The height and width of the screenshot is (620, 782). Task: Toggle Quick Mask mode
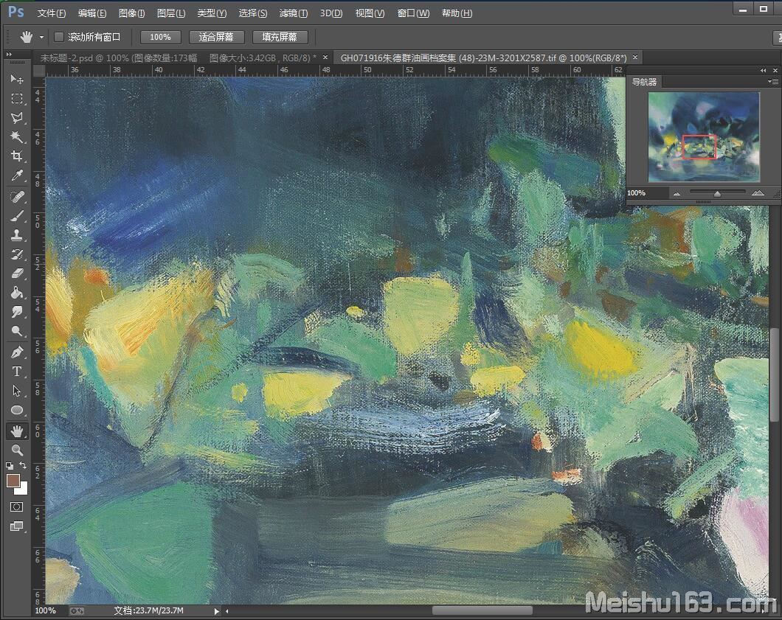[x=16, y=507]
